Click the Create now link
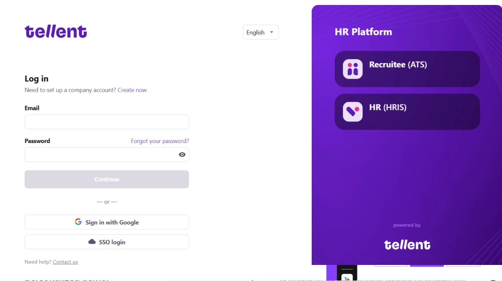The width and height of the screenshot is (502, 281). point(132,90)
